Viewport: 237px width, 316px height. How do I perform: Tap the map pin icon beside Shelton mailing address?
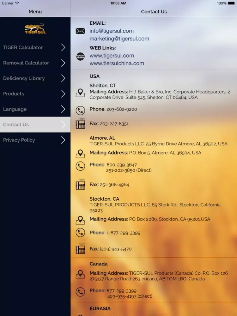80,93
